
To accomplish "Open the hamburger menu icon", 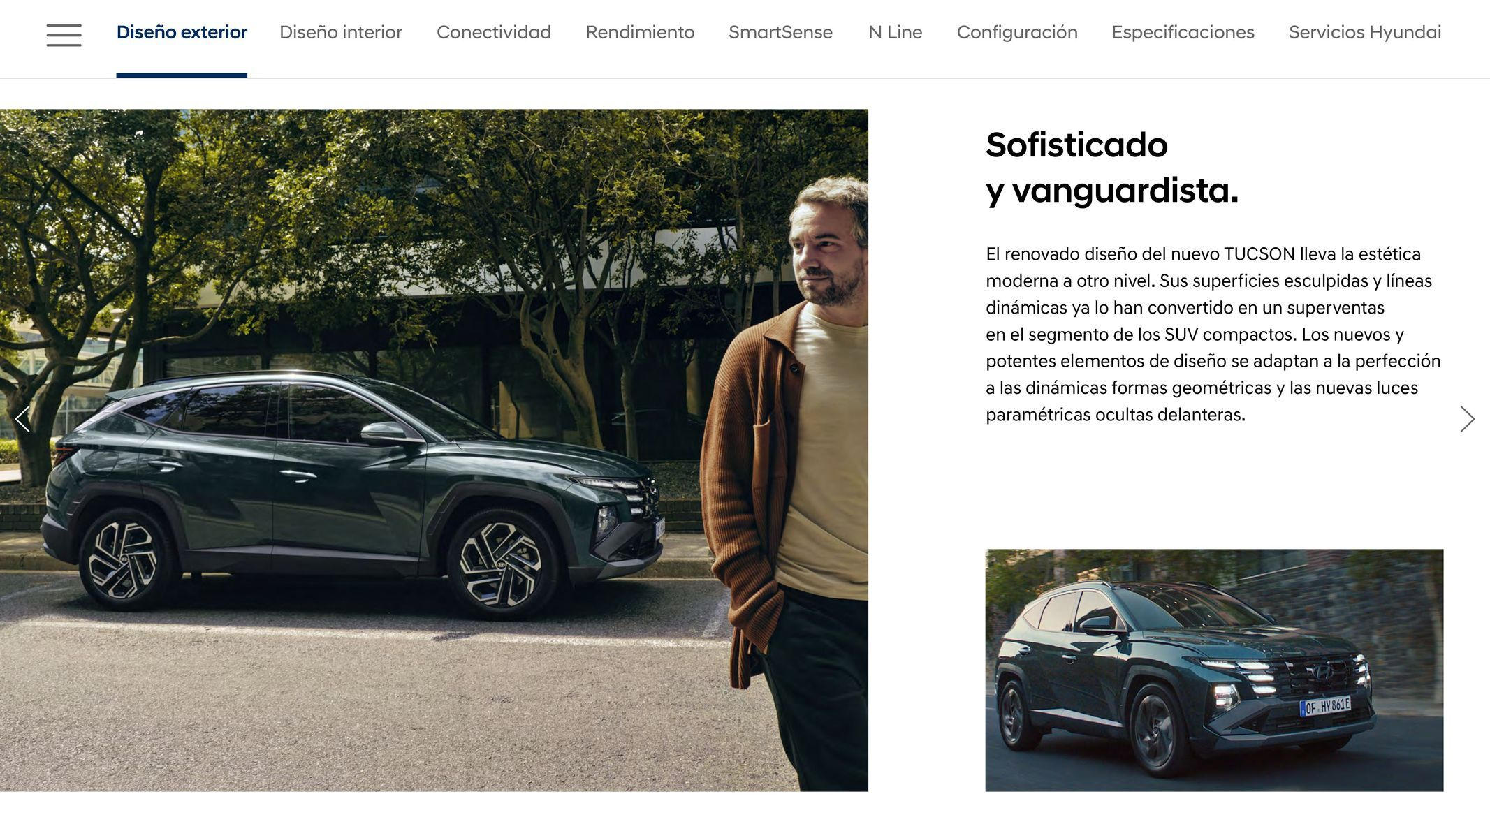I will click(64, 35).
